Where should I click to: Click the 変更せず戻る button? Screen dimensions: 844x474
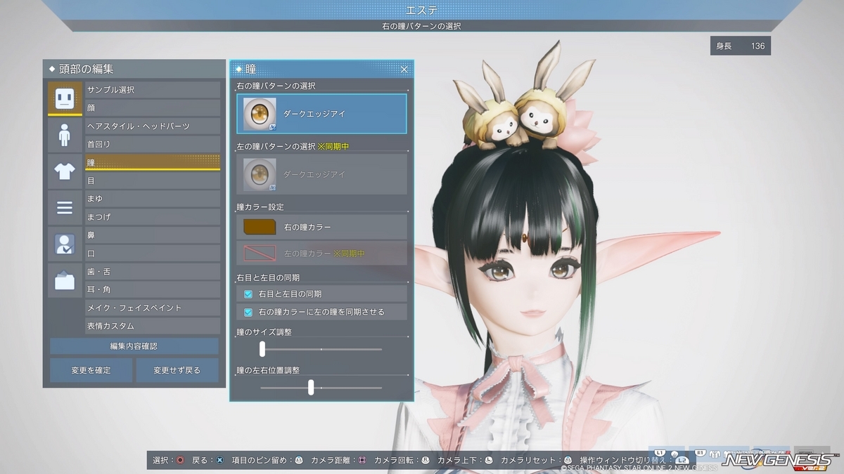[x=177, y=370]
